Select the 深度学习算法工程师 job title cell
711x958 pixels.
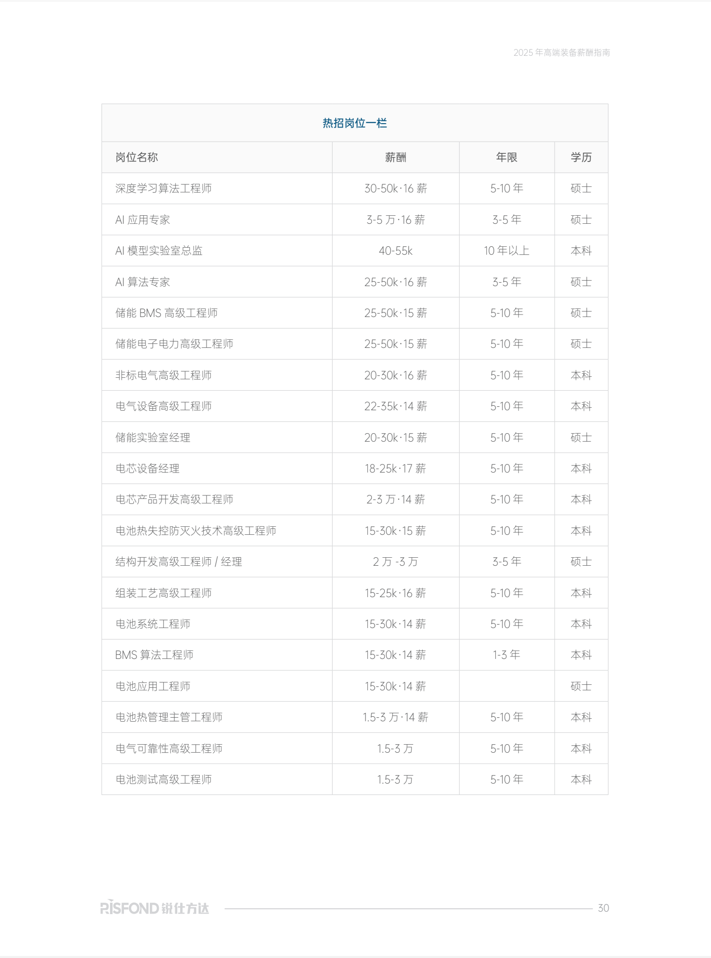(163, 188)
